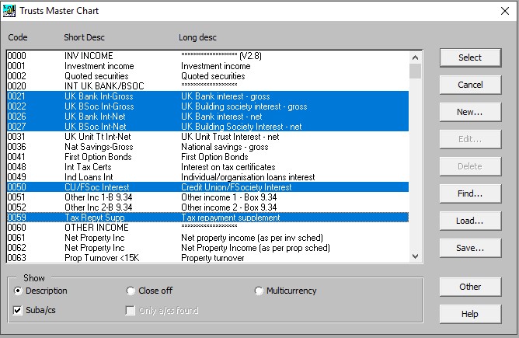The image size is (519, 338).
Task: Select row 0036 Nat Savings-Gross
Action: (x=208, y=147)
